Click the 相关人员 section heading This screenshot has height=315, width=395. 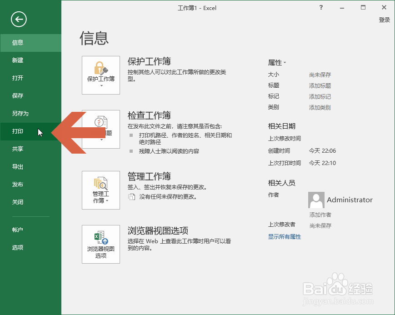(282, 183)
